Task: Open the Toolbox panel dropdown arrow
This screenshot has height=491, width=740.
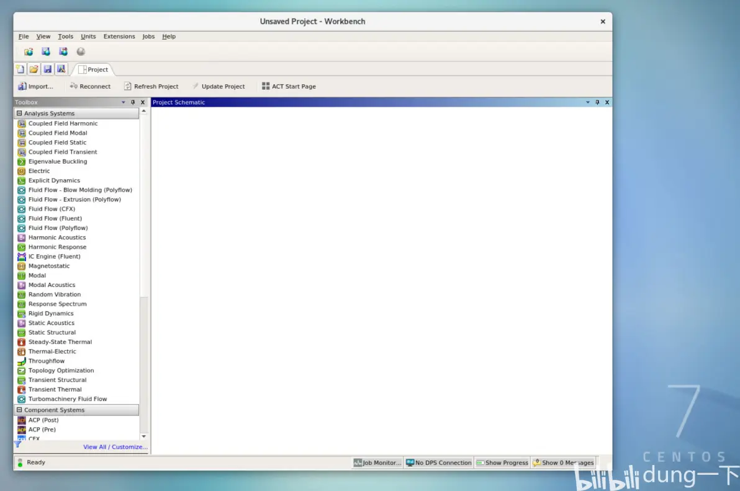Action: [x=124, y=102]
